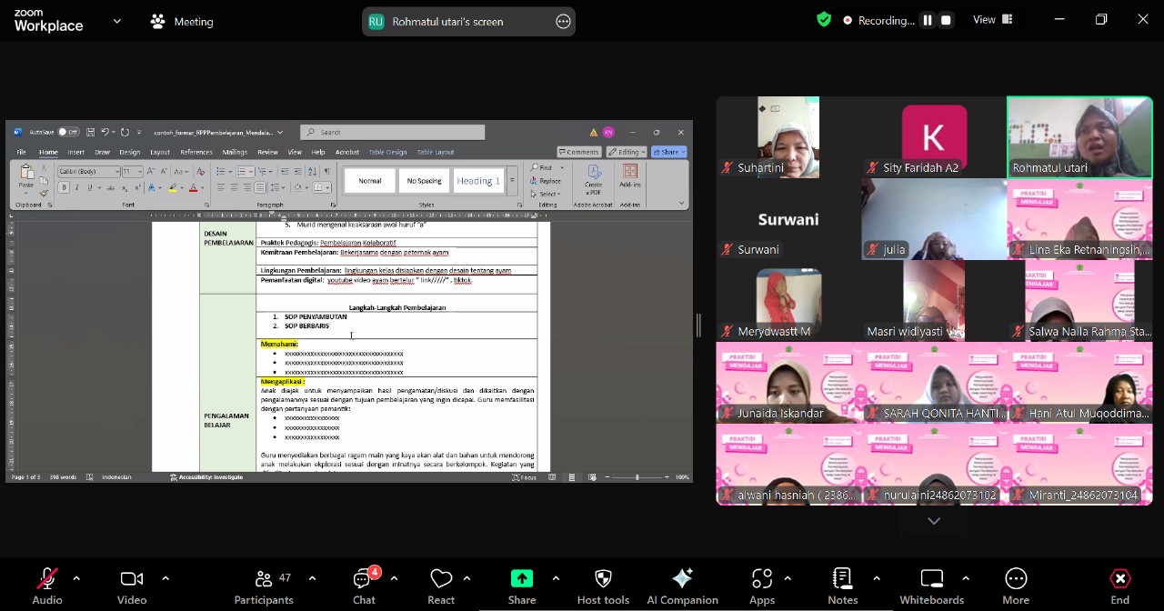1164x611 pixels.
Task: Pick the yellow text highlight color
Action: click(x=172, y=188)
